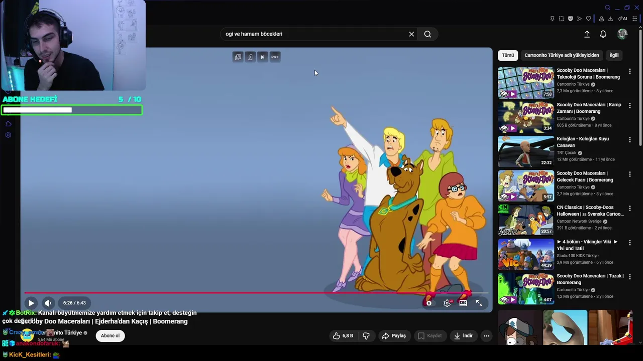Open 'Keloğlan Kuyu Canavarı' thumbnail
Viewport: 643px width, 361px height.
[x=525, y=151]
